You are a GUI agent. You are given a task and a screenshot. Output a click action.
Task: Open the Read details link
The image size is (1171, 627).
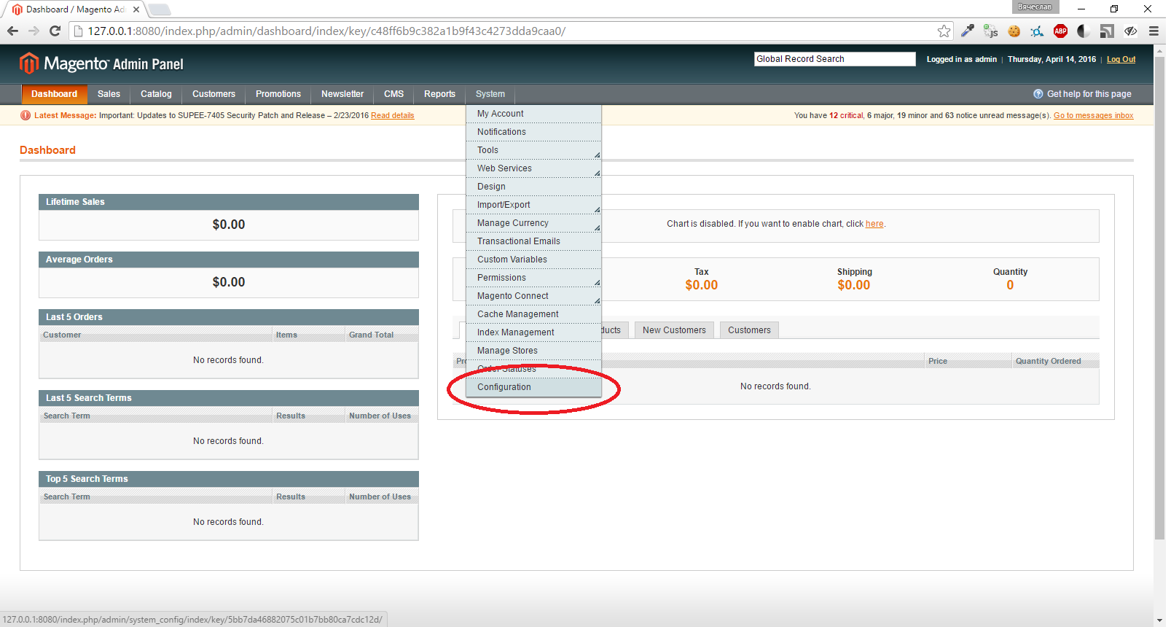tap(392, 115)
